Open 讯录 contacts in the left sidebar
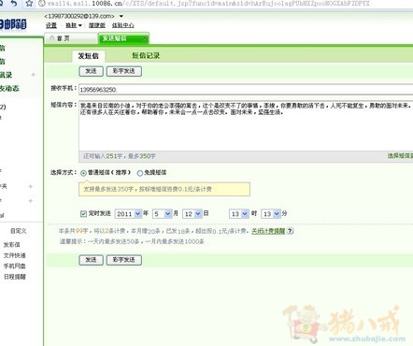 tap(6, 75)
